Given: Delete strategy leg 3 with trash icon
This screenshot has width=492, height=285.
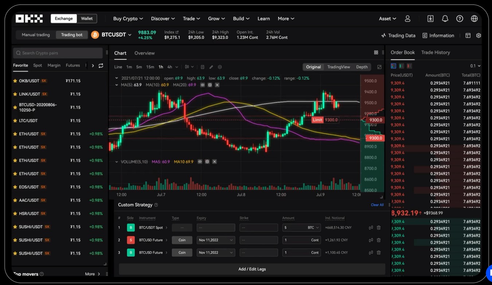Looking at the screenshot, I should pos(379,253).
